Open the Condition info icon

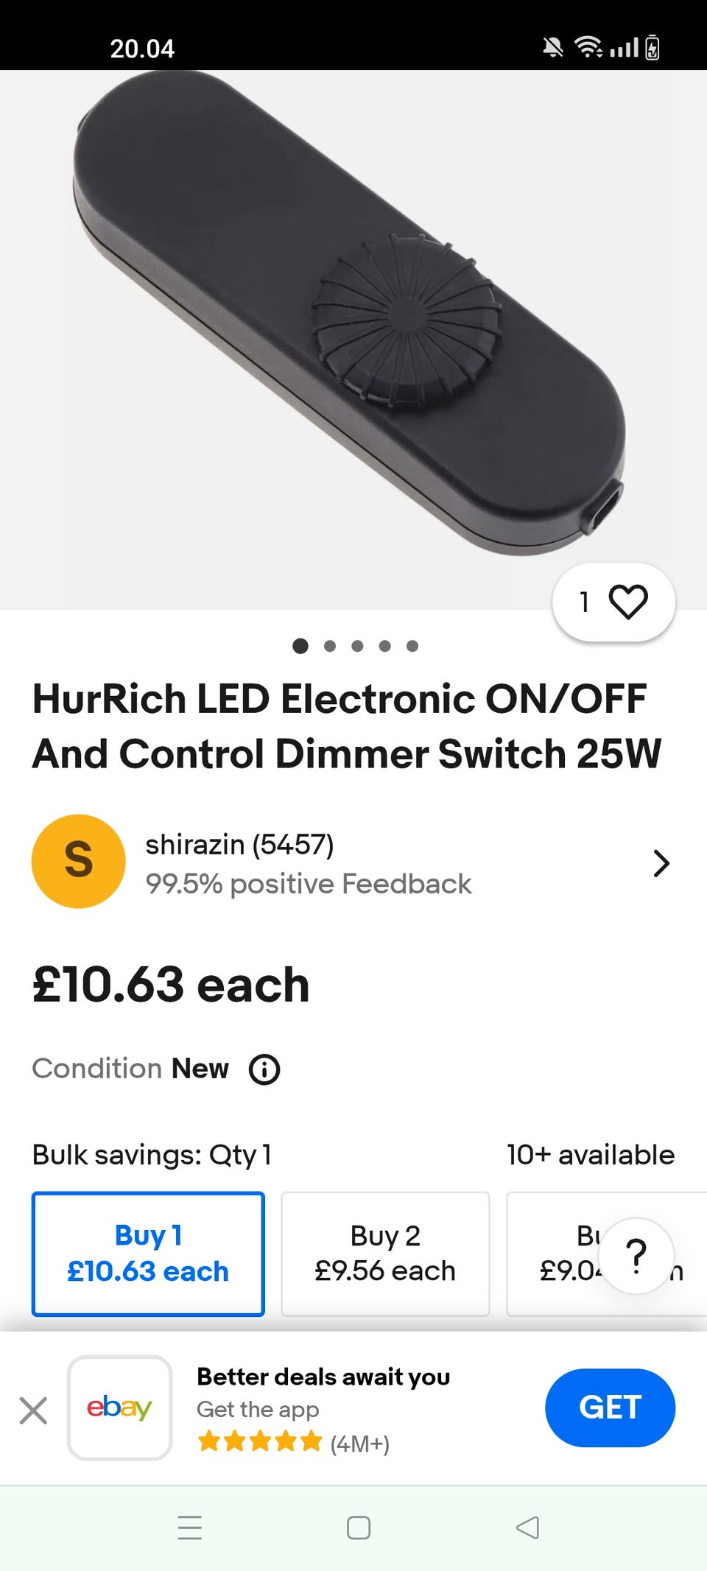[264, 1069]
